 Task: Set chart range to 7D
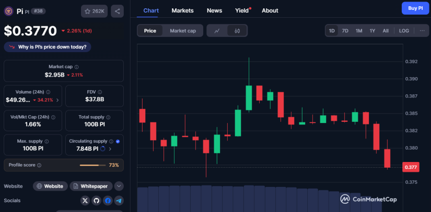[x=345, y=31]
